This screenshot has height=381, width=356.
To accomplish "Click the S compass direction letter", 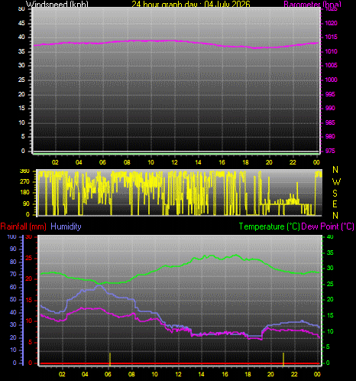I will 335,194.
